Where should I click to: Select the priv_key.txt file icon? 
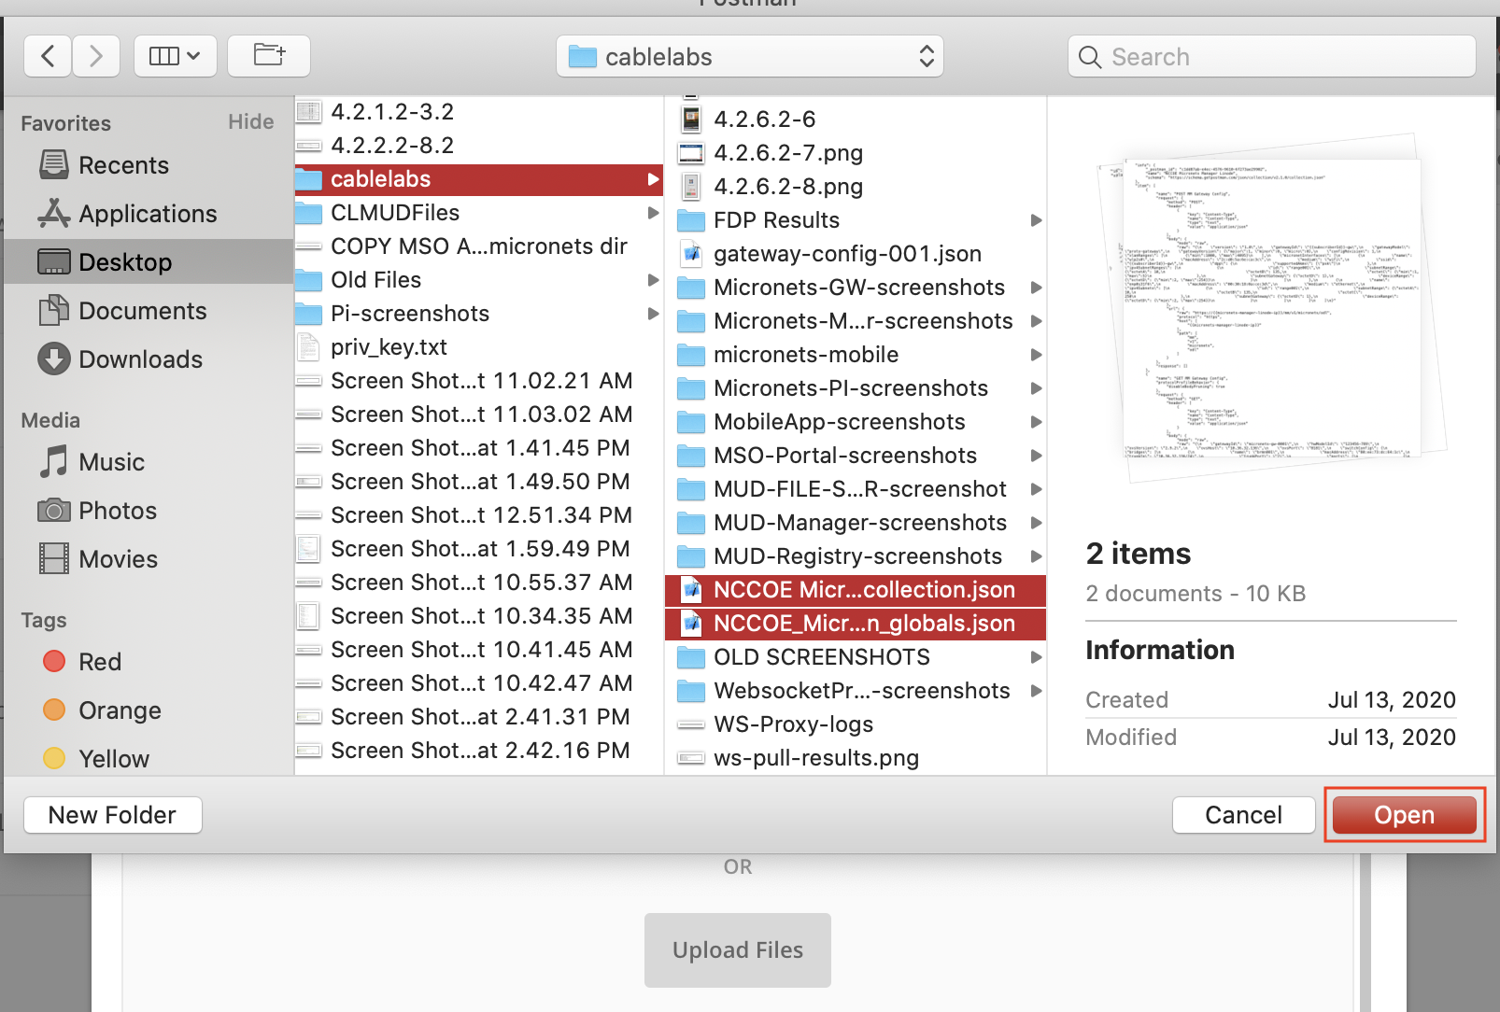pyautogui.click(x=309, y=347)
